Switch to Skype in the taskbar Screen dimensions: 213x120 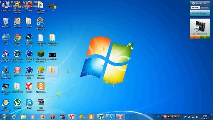111,117
